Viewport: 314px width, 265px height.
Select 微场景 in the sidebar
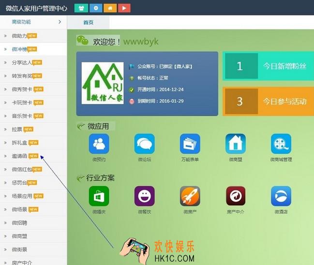pos(33,209)
